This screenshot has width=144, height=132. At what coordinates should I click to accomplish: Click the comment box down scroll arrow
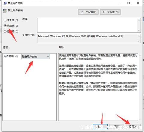point(139,30)
